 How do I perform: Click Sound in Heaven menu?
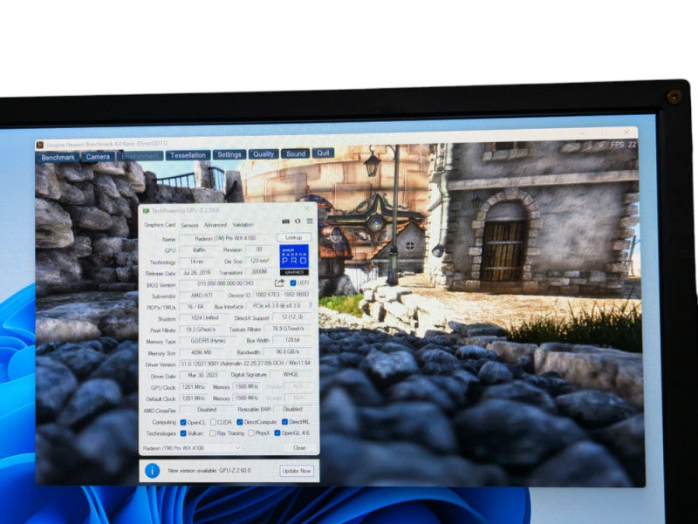(296, 154)
